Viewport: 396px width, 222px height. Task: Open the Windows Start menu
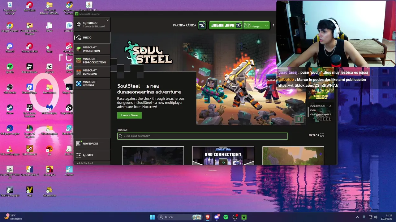(152, 217)
